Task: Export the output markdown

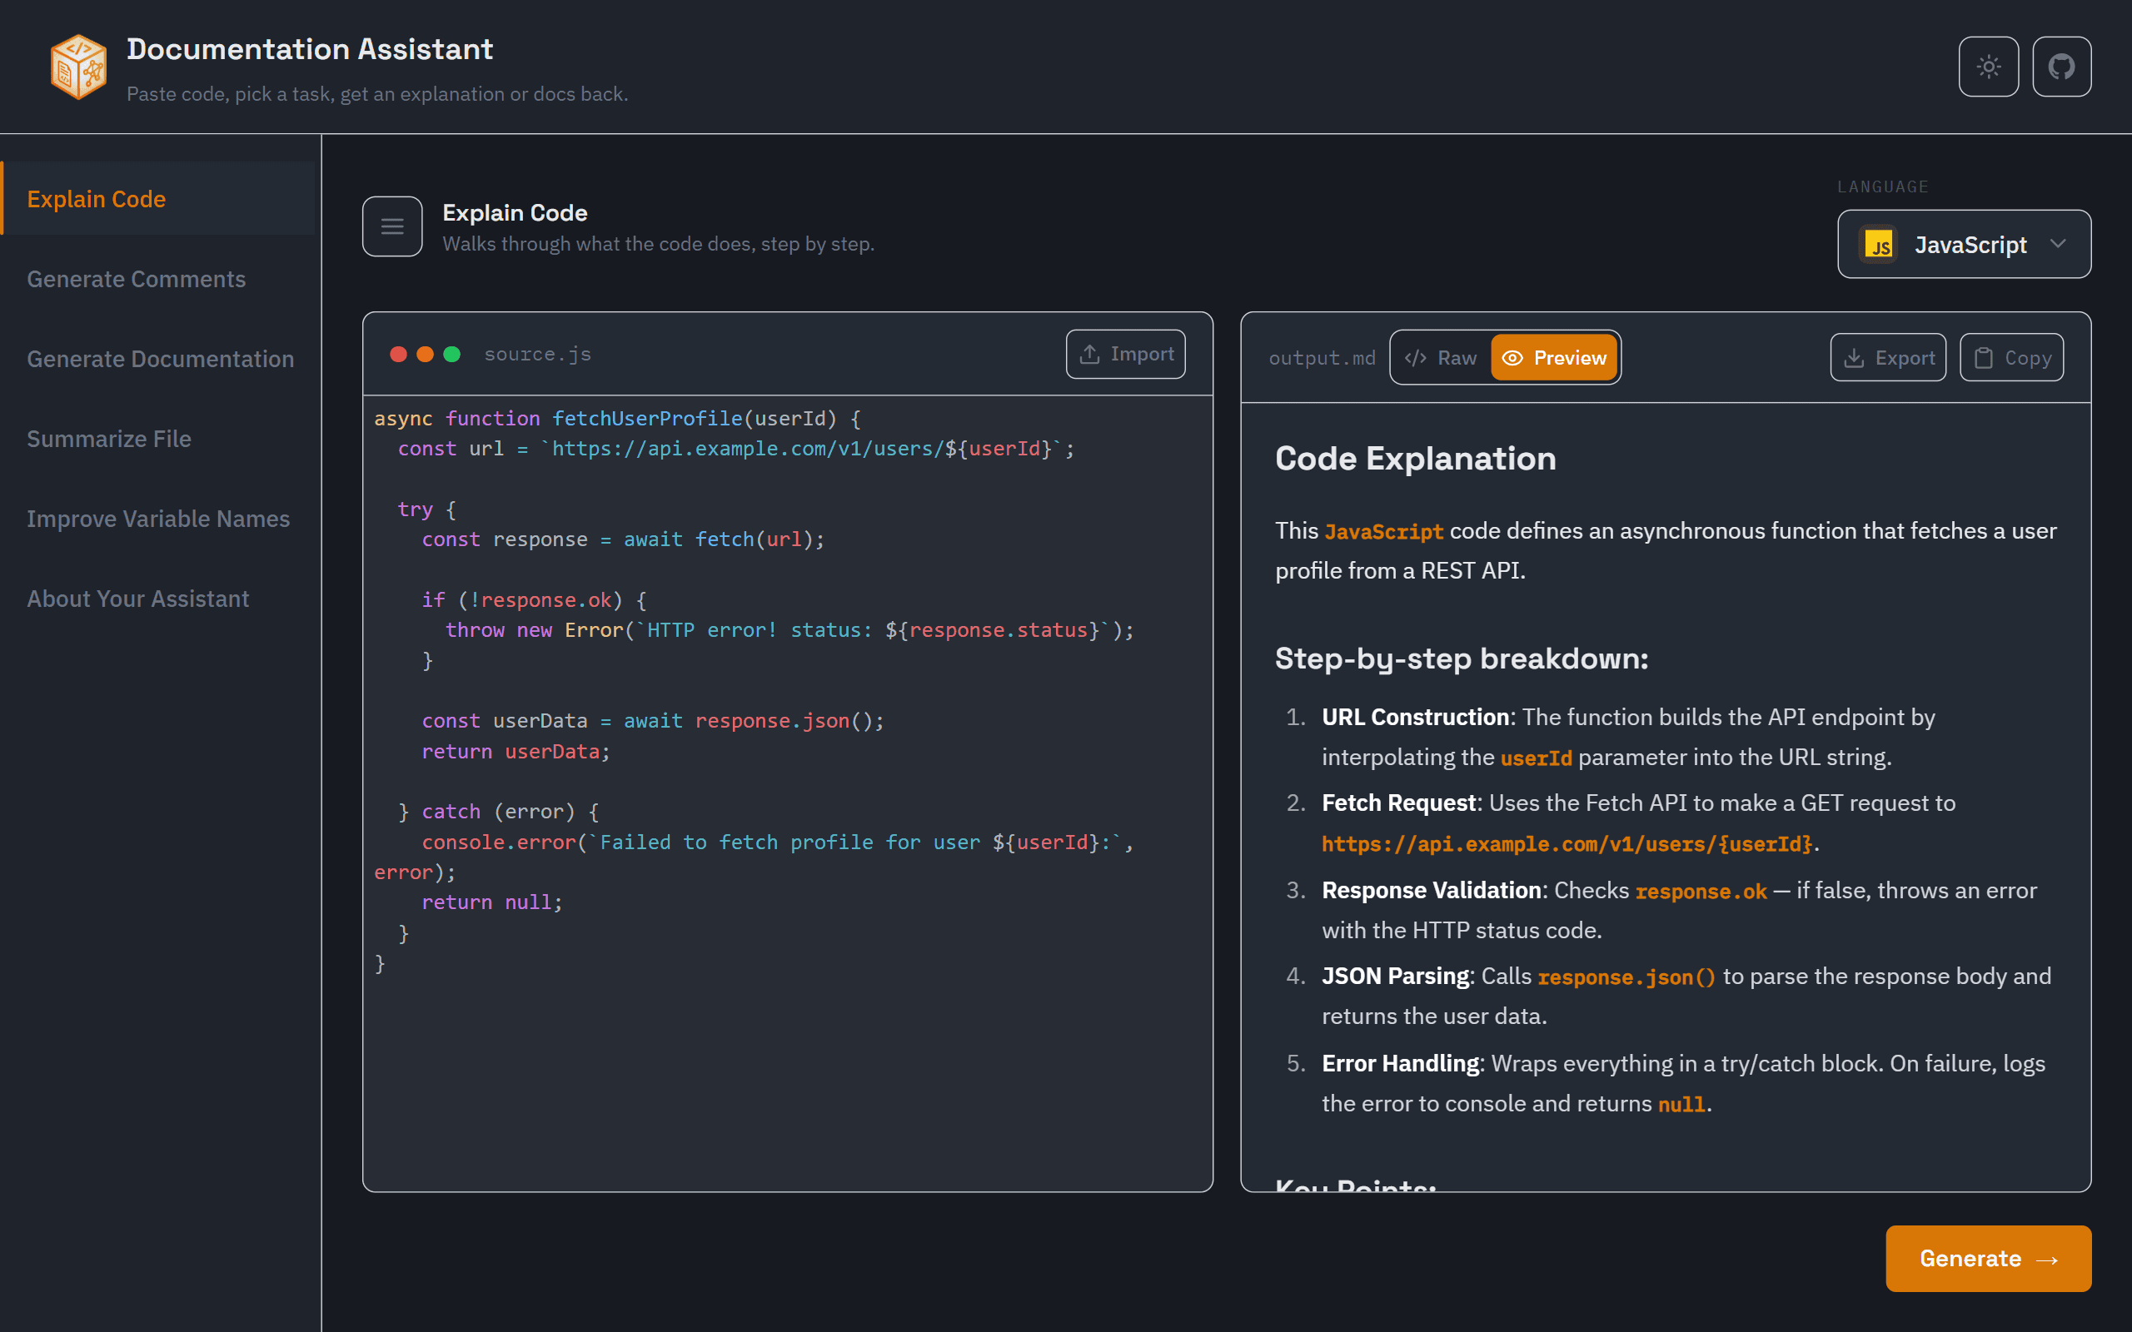Action: (1888, 358)
